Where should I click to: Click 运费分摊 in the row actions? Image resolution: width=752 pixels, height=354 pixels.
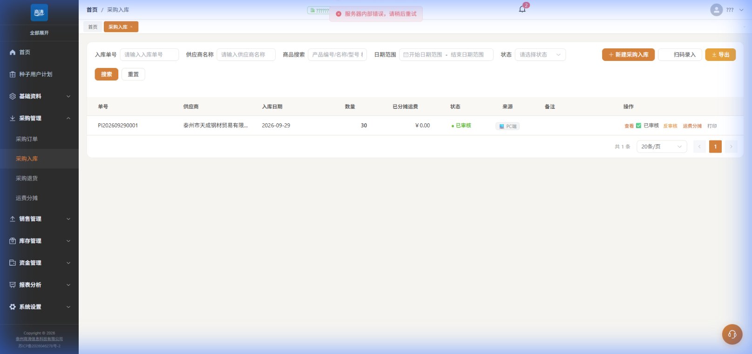coord(692,126)
